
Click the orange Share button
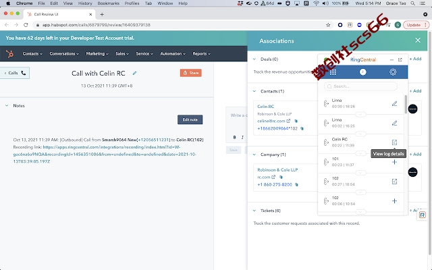pos(190,73)
